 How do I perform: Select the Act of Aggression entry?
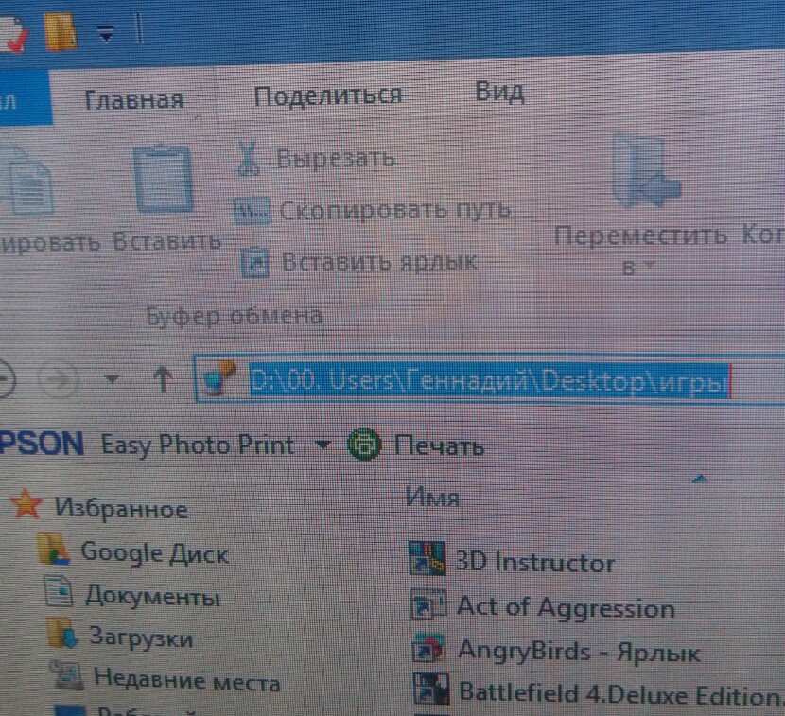tap(566, 608)
